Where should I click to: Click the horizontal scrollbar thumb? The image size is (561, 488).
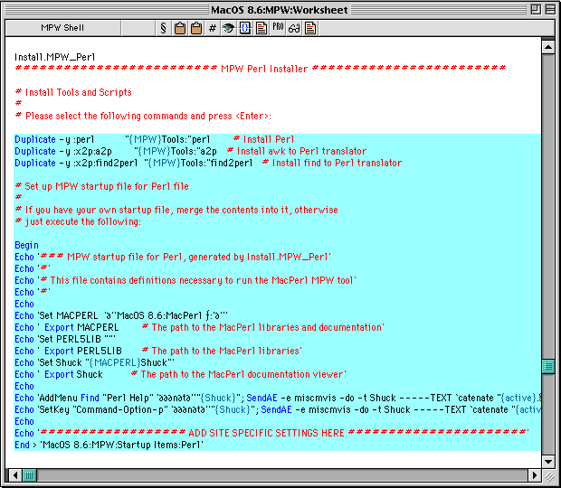(x=29, y=475)
